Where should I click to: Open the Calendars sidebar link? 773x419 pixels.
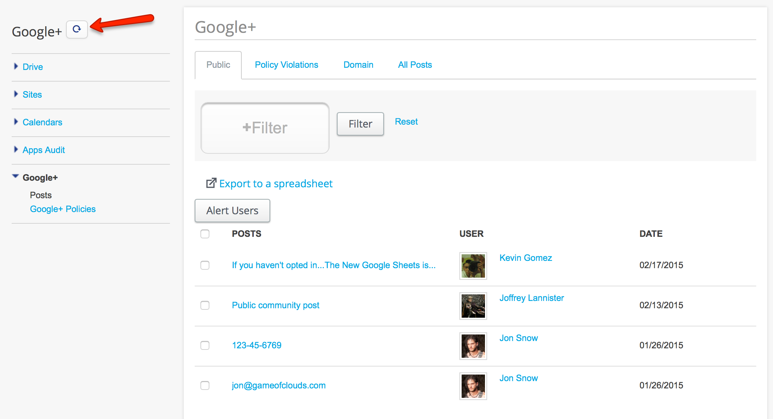pos(42,122)
